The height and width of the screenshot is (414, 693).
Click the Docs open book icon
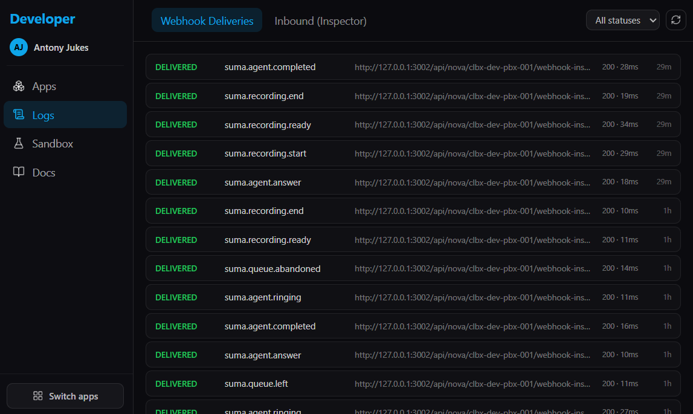(19, 172)
